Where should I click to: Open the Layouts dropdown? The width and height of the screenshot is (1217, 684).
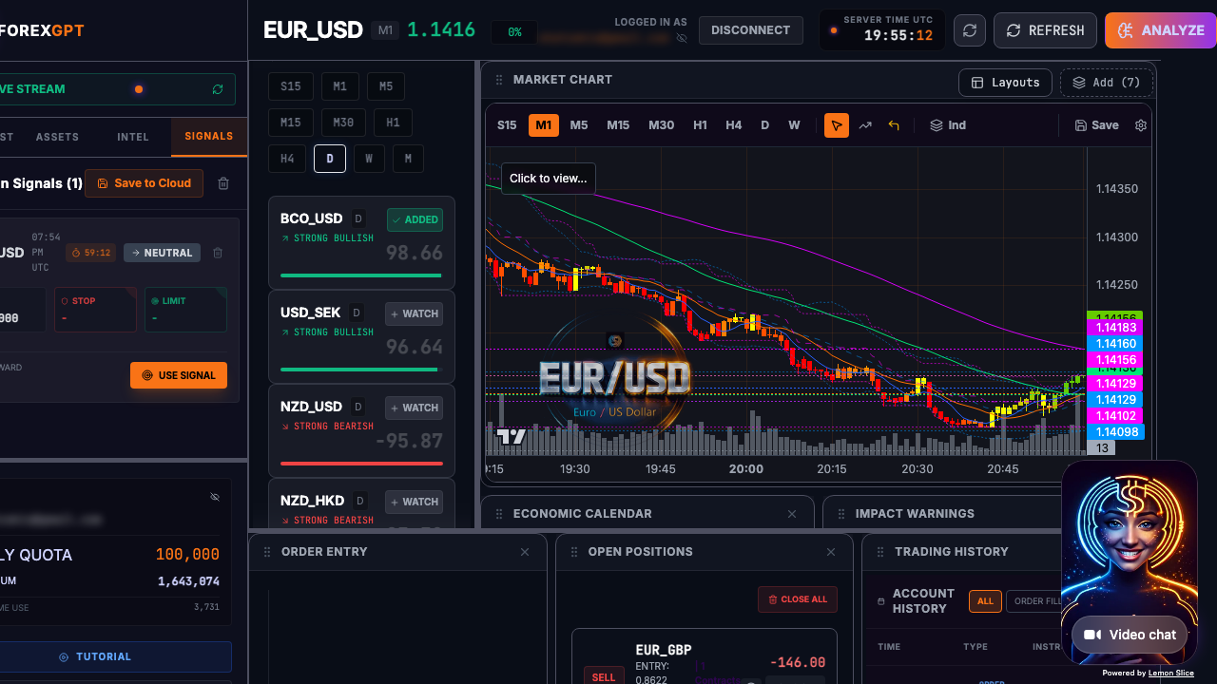pos(1005,83)
